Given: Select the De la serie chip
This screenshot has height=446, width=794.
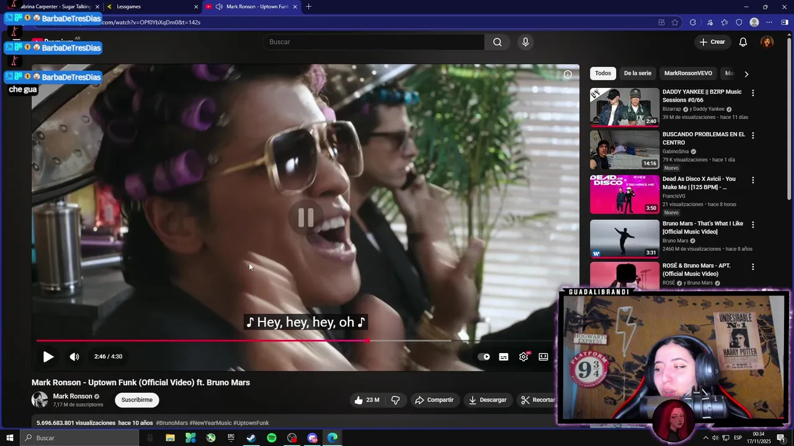Looking at the screenshot, I should (x=638, y=73).
